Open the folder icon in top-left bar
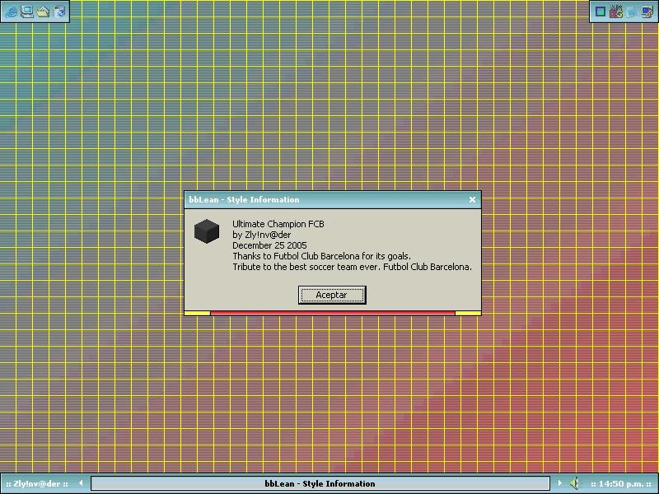The image size is (659, 494). (44, 12)
